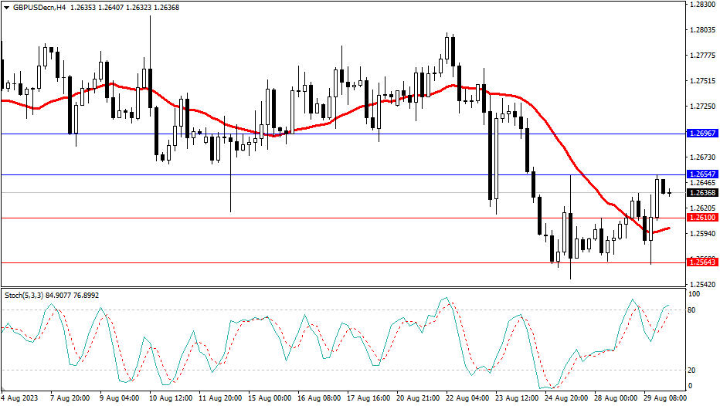Click the 1.28300 price axis value
Image resolution: width=720 pixels, height=406 pixels.
point(702,5)
